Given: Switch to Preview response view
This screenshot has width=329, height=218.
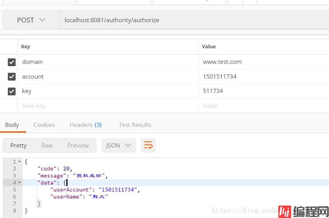Looking at the screenshot, I should (x=78, y=145).
